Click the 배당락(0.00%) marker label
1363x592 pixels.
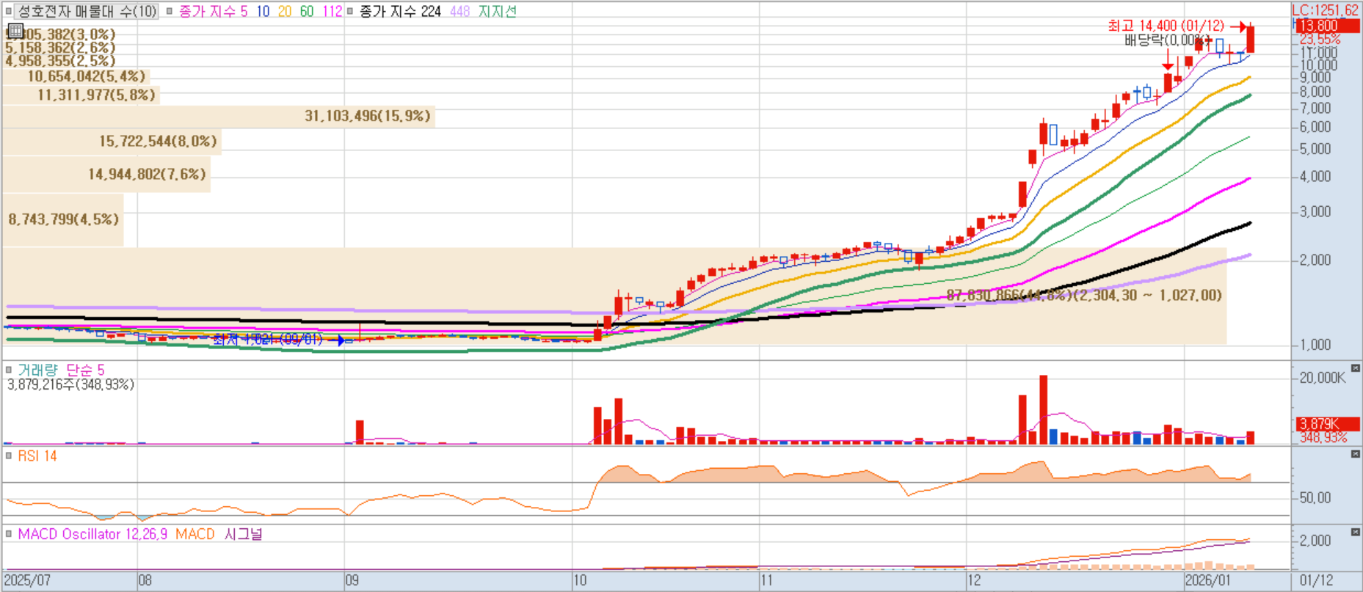1168,40
